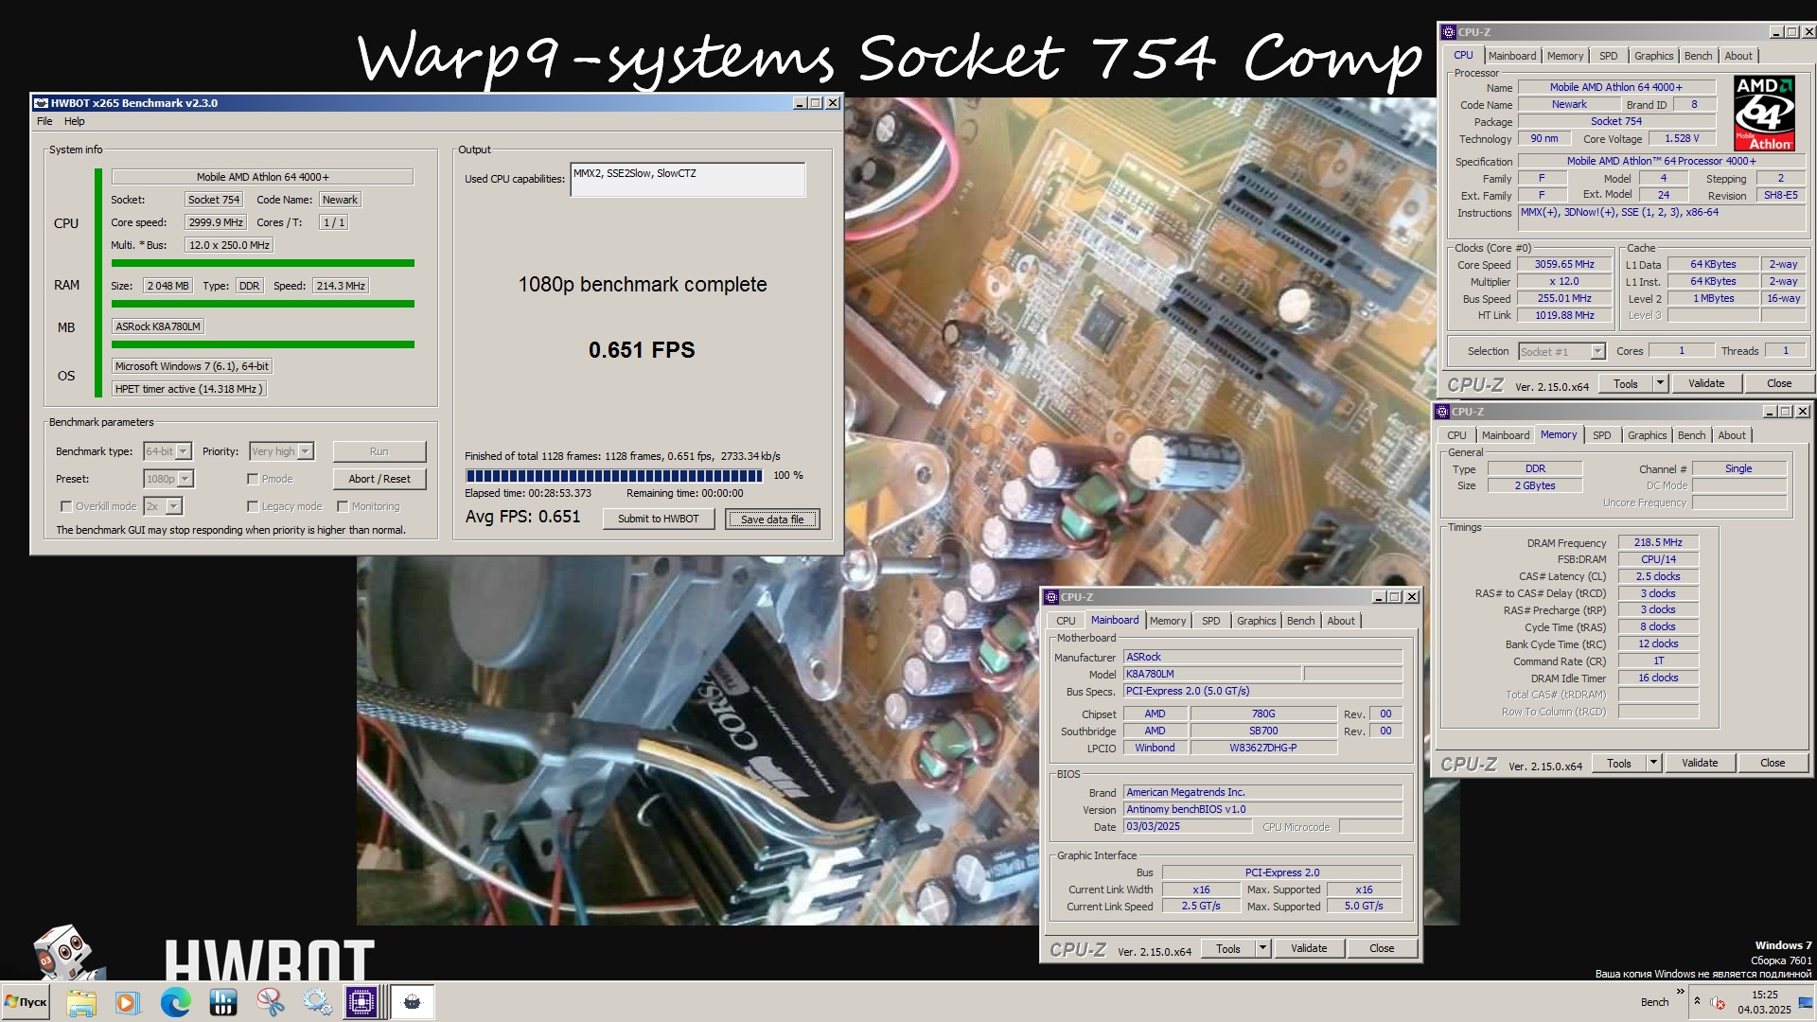This screenshot has height=1022, width=1817.
Task: Click the muted volume icon in system tray
Action: (1718, 1002)
